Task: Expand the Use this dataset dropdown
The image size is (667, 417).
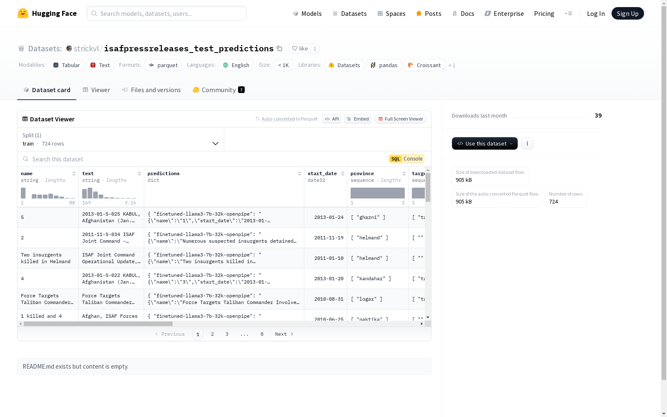Action: 485,143
